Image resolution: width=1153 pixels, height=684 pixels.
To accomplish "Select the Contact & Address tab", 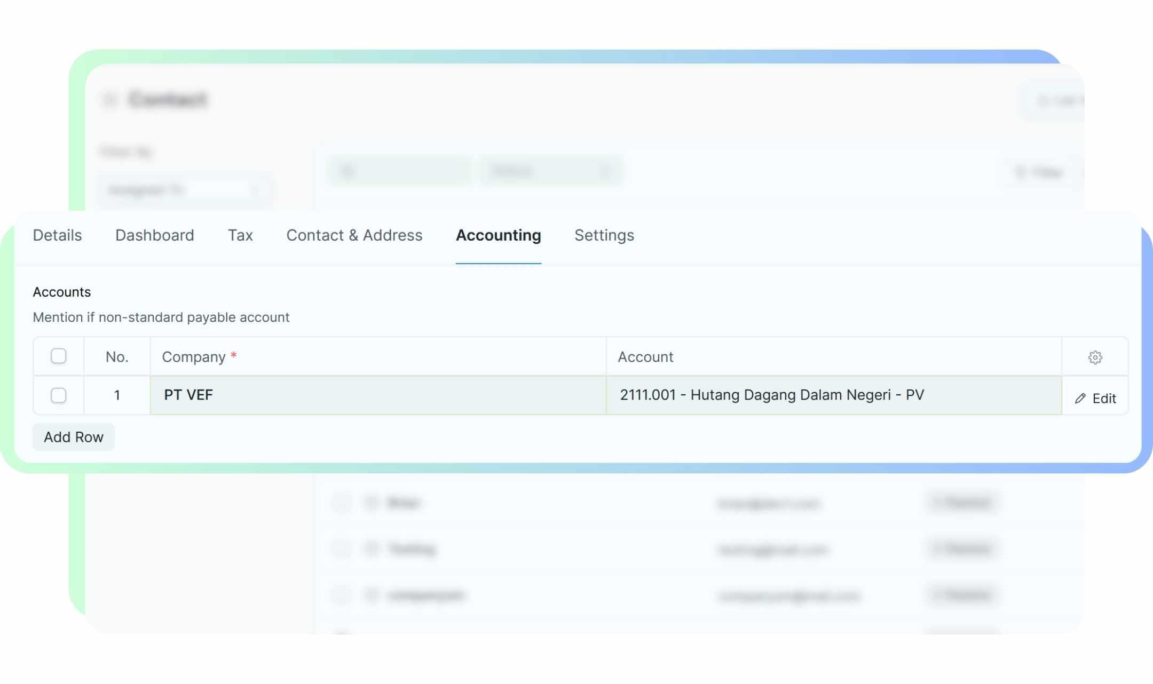I will pyautogui.click(x=354, y=235).
